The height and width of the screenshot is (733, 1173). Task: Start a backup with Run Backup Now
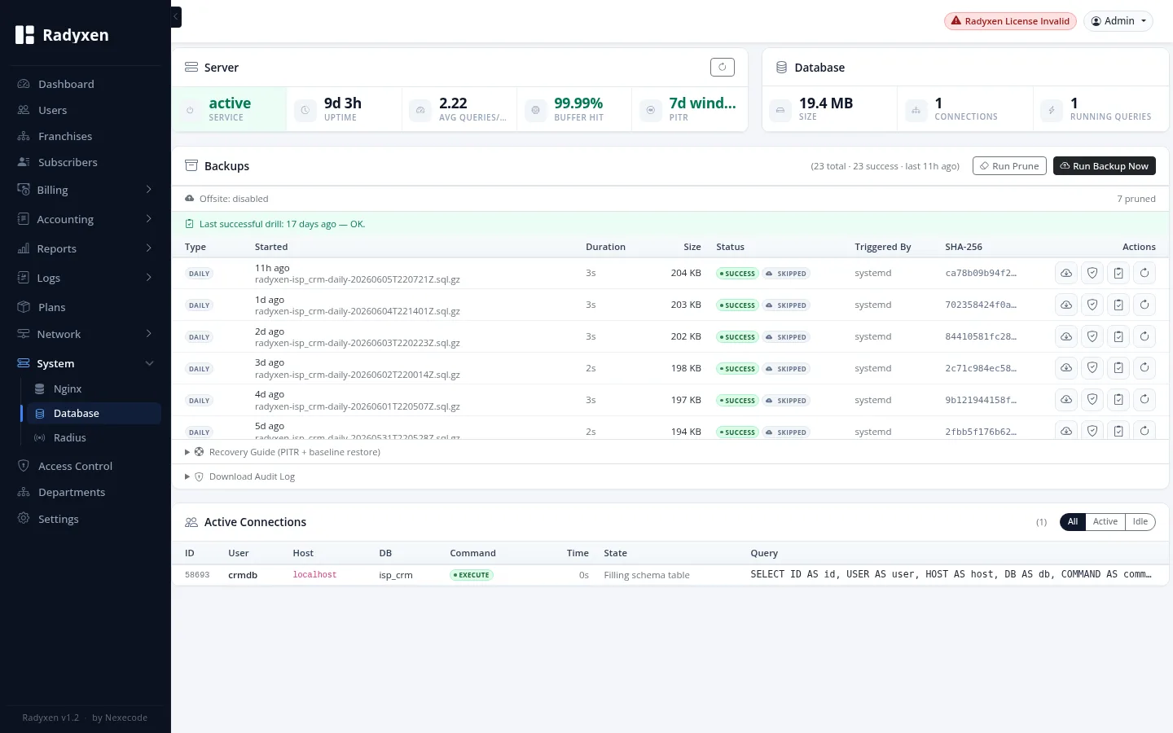coord(1105,166)
